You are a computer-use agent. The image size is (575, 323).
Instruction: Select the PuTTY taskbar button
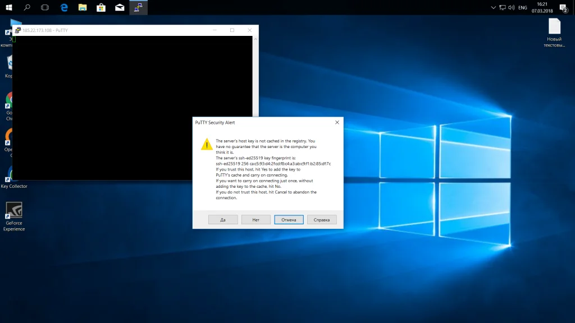tap(138, 7)
